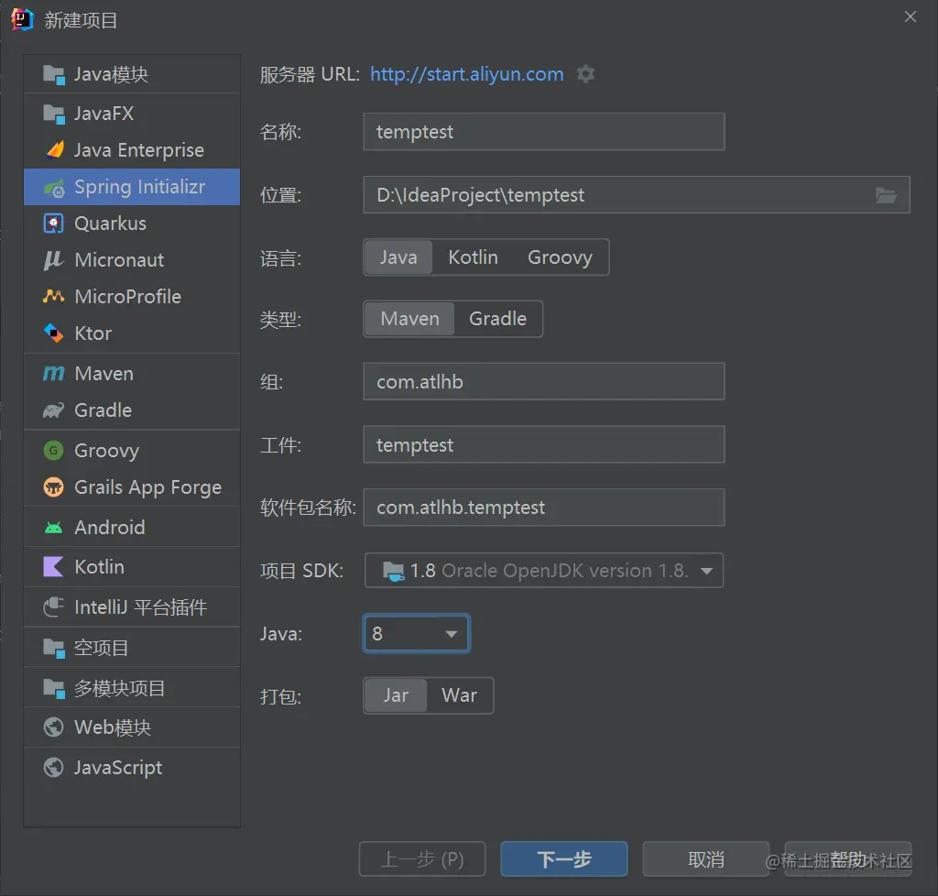Click the 软件包名称 field
The height and width of the screenshot is (896, 938).
[544, 508]
